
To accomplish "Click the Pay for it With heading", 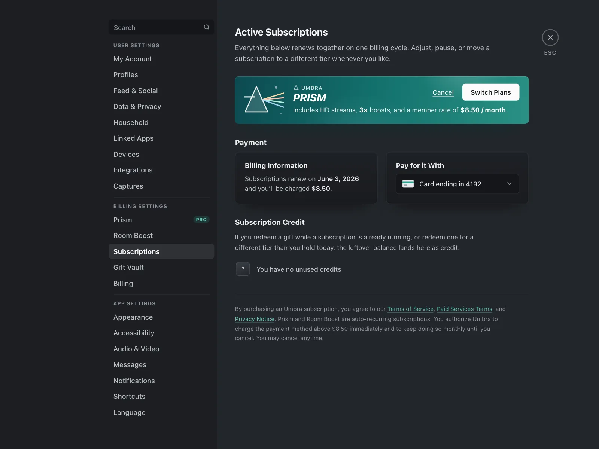I will click(x=420, y=166).
